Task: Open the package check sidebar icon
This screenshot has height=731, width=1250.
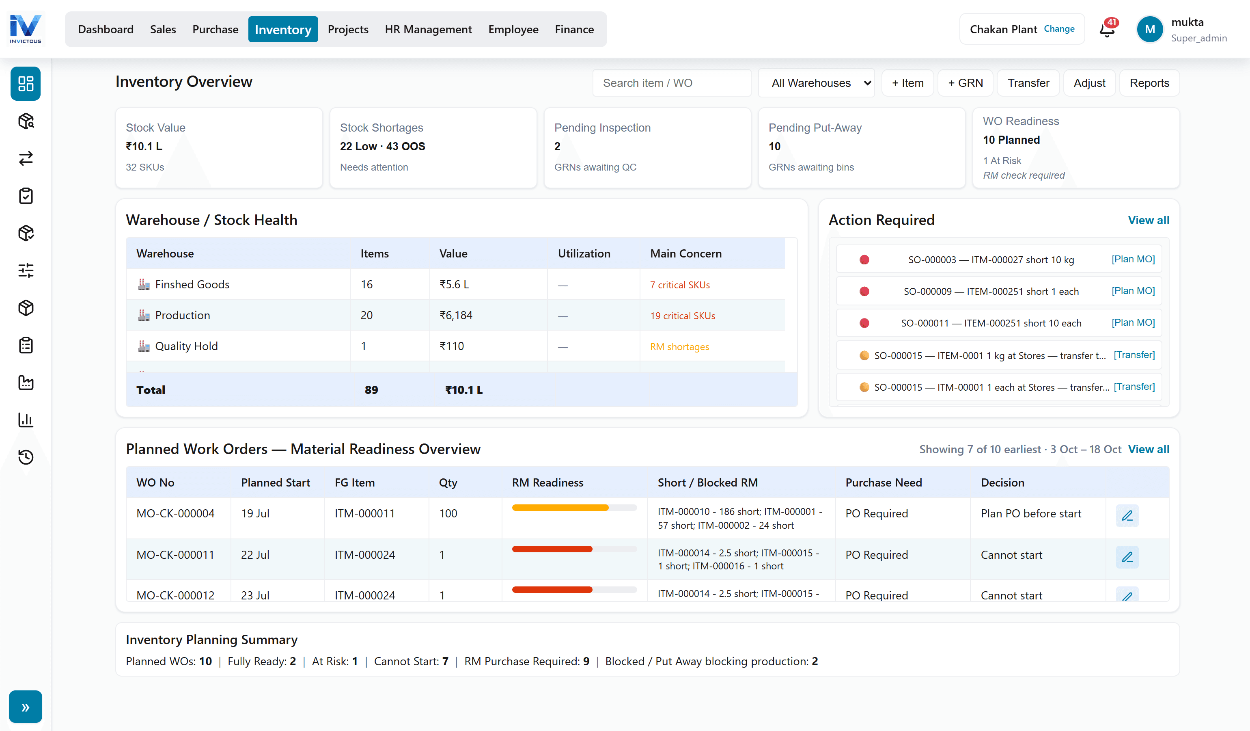Action: [x=26, y=233]
